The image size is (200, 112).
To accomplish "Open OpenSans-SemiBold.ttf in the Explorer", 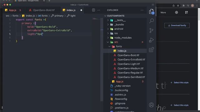I will pos(131,77).
